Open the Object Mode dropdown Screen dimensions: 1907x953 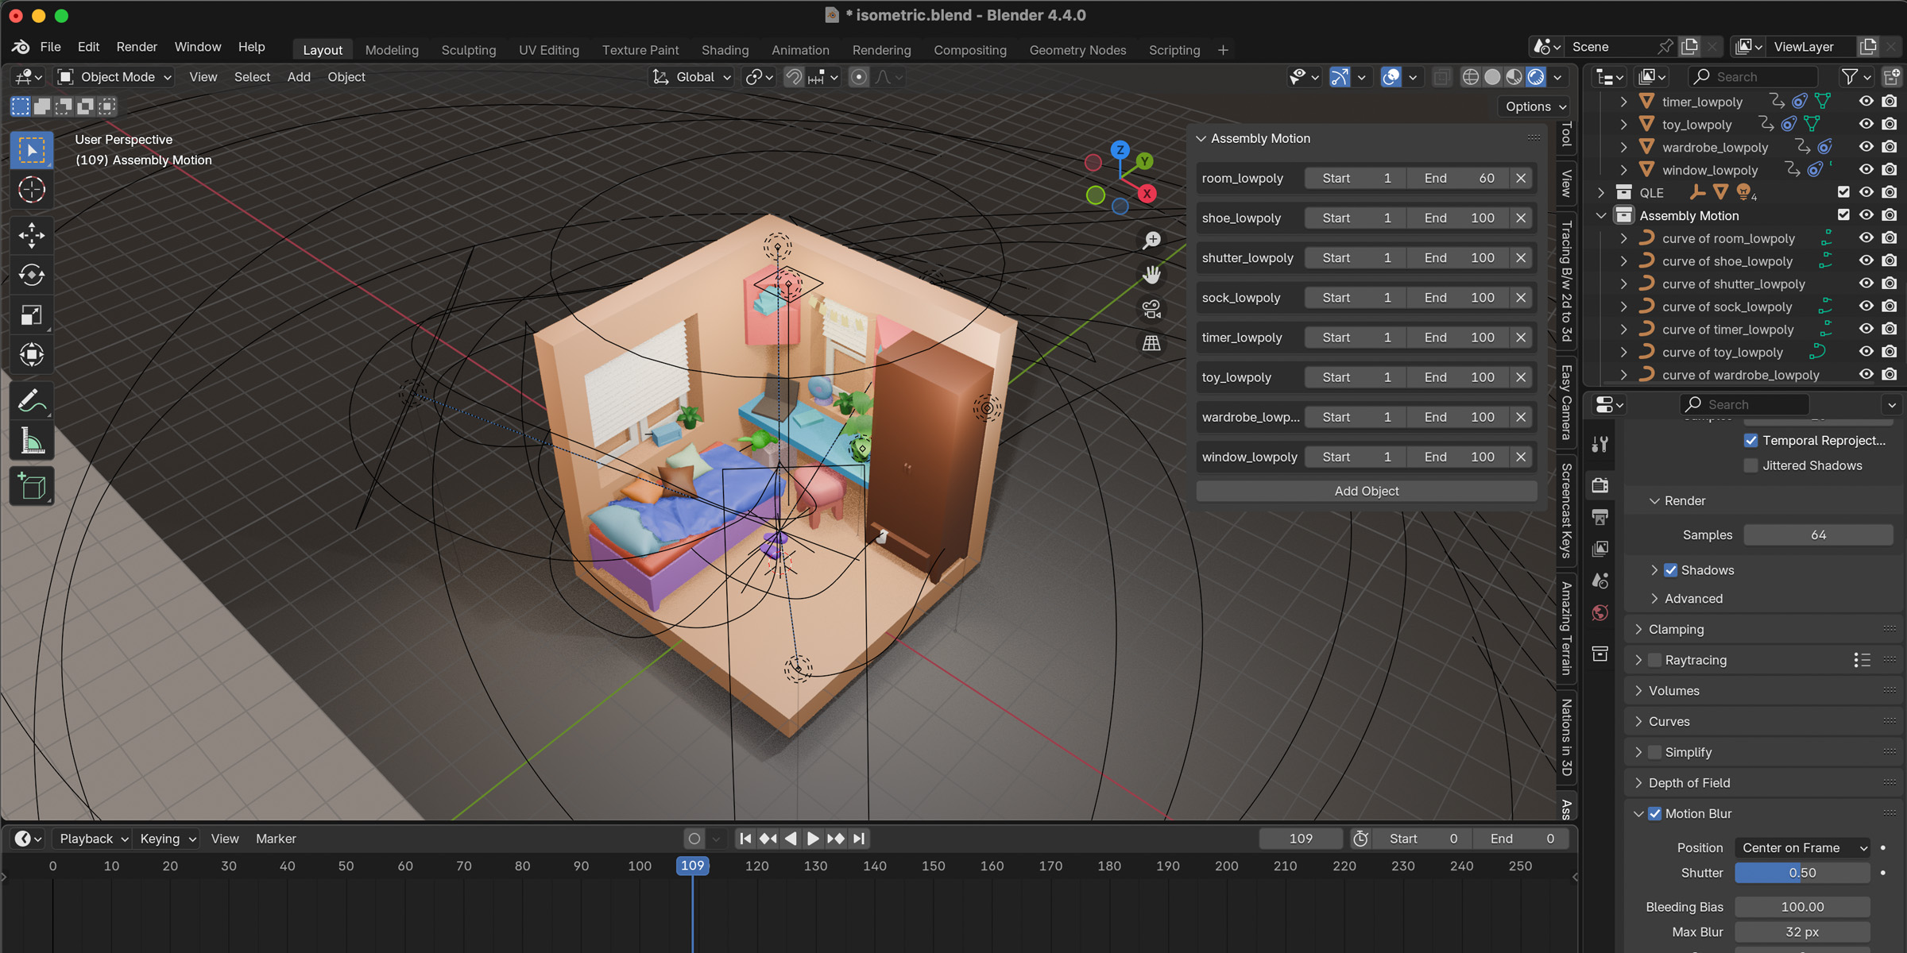(x=115, y=77)
